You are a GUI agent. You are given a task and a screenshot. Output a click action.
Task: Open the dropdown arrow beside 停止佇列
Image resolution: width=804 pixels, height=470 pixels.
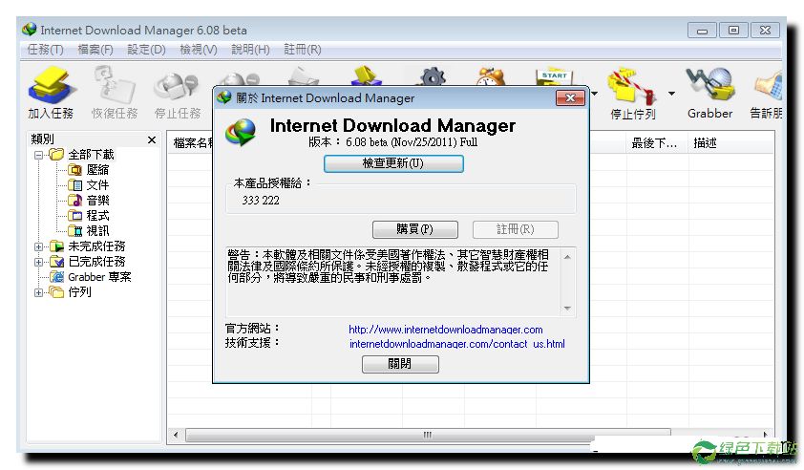coord(671,94)
